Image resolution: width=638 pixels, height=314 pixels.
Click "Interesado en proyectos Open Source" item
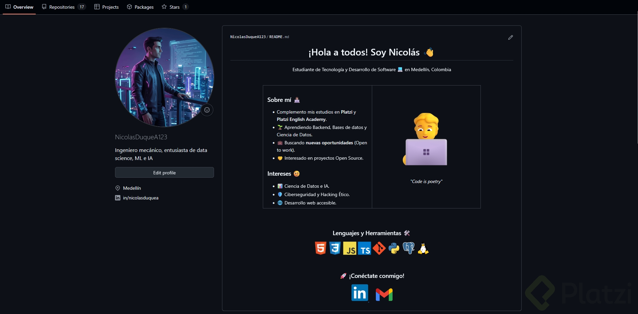[x=324, y=158]
